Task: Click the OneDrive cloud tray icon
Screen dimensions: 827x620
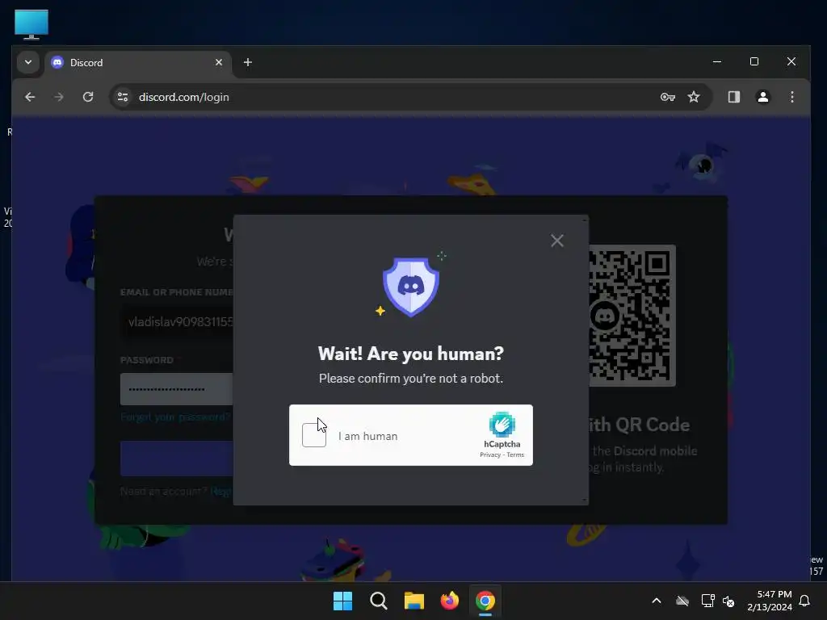Action: click(x=682, y=601)
